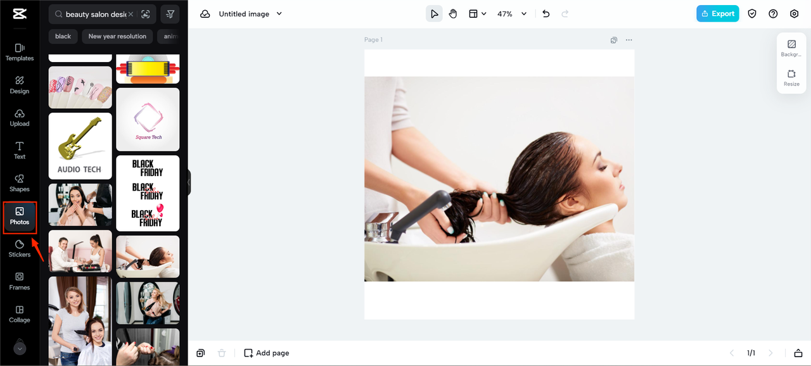
Task: Expand more sidebar tools chevron
Action: pyautogui.click(x=20, y=348)
